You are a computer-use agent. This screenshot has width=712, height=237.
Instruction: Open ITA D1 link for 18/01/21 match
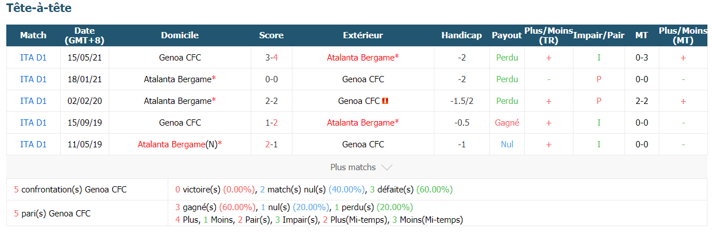point(33,79)
